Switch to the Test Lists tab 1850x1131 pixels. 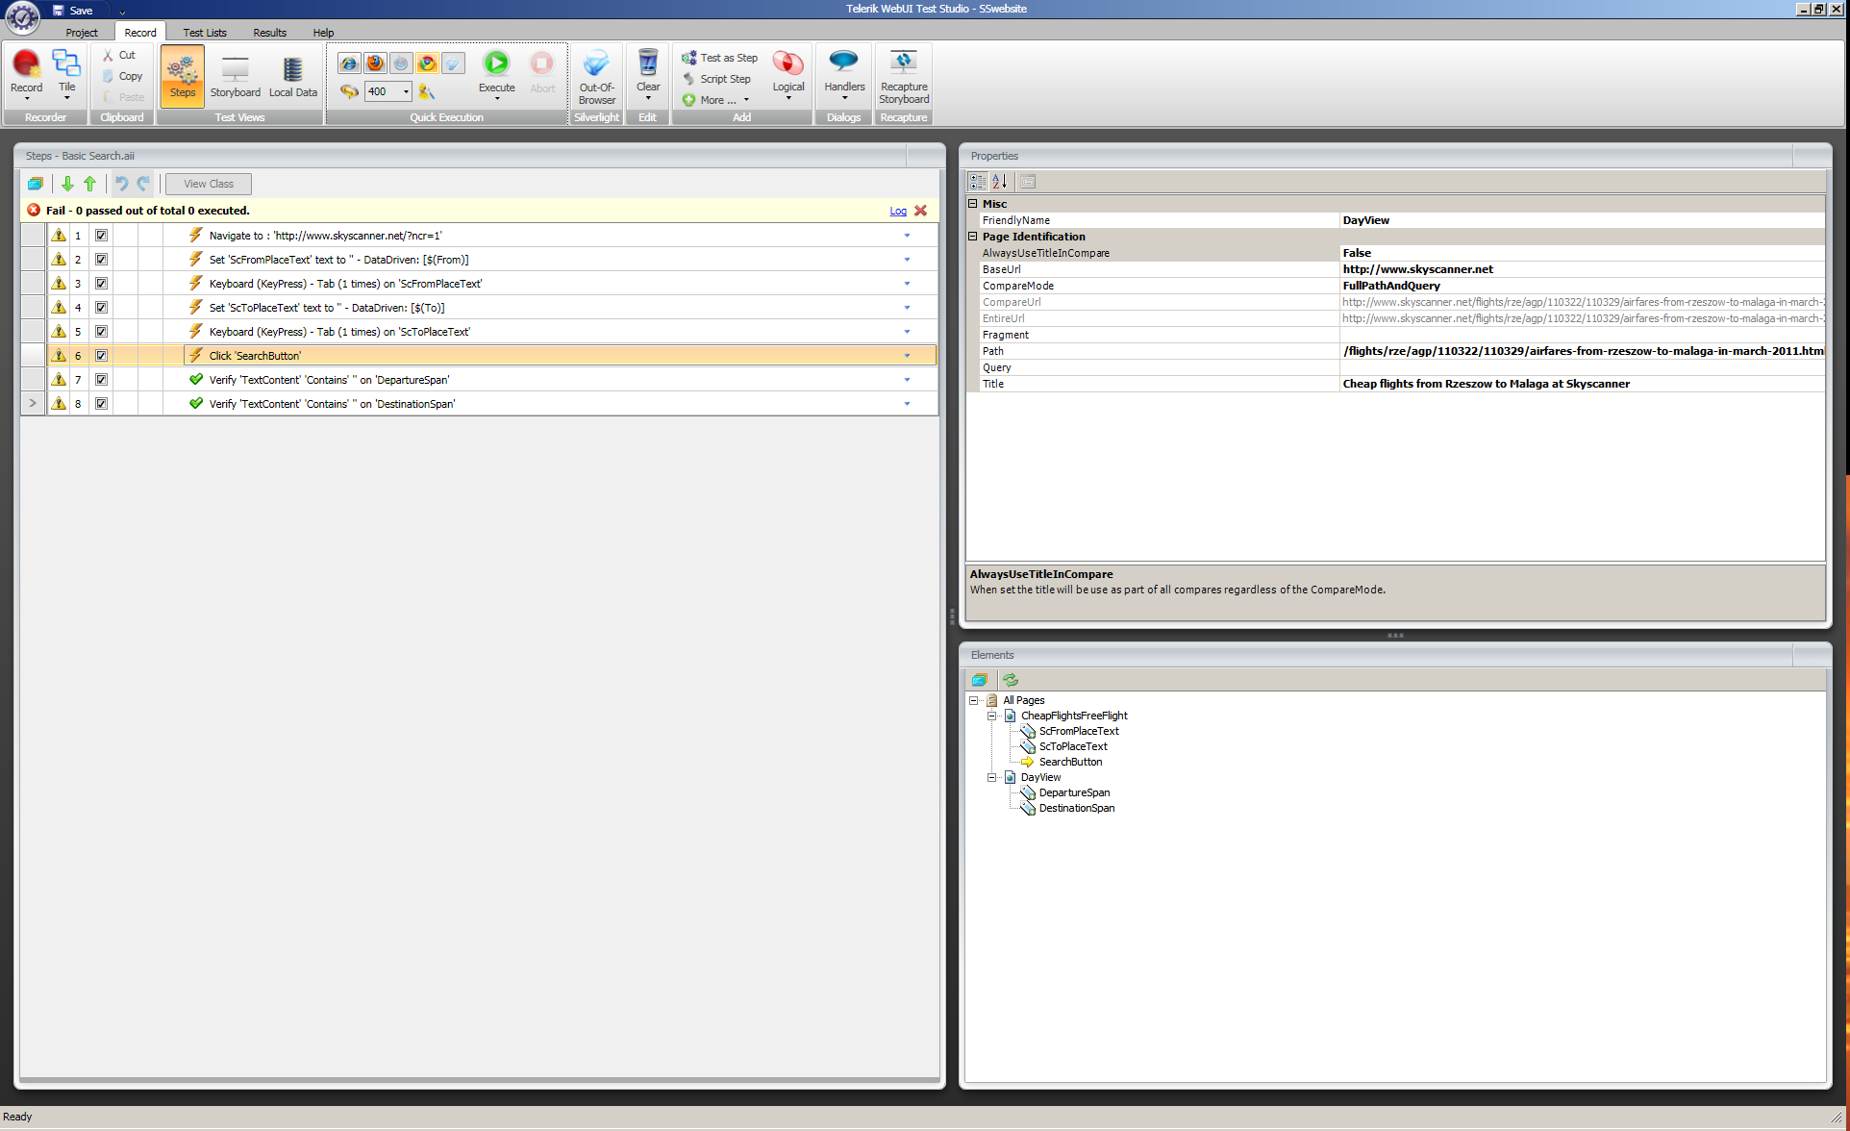click(205, 33)
